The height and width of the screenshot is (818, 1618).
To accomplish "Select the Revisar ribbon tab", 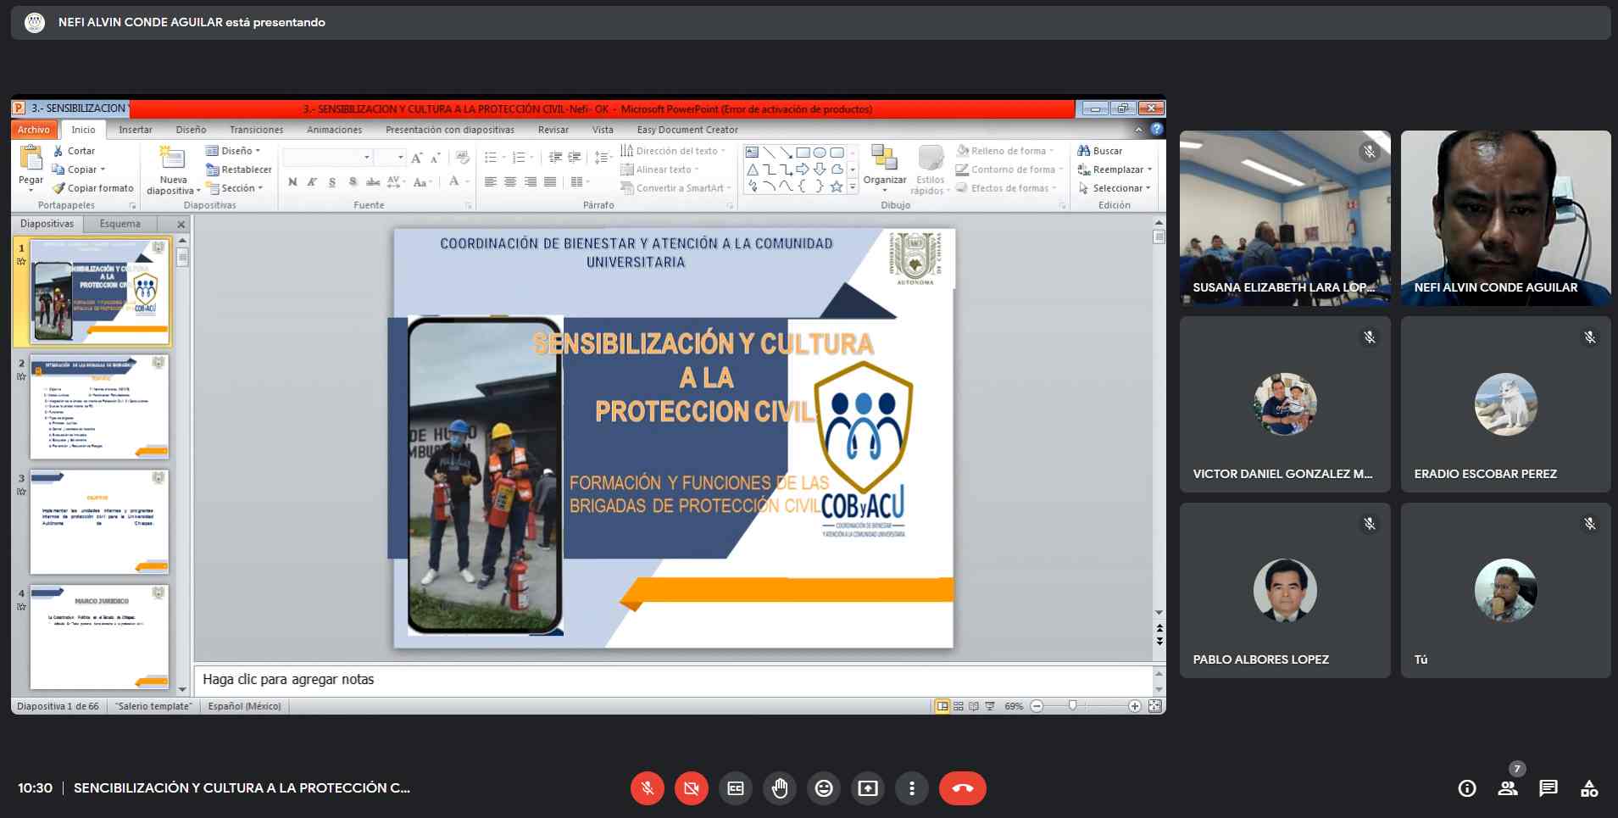I will pos(553,130).
